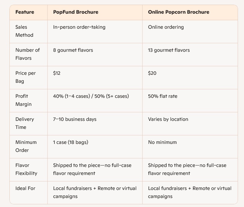Screen dimensions: 244x207
Task: Click the 13 gourmet flavors cell
Action: [169, 50]
